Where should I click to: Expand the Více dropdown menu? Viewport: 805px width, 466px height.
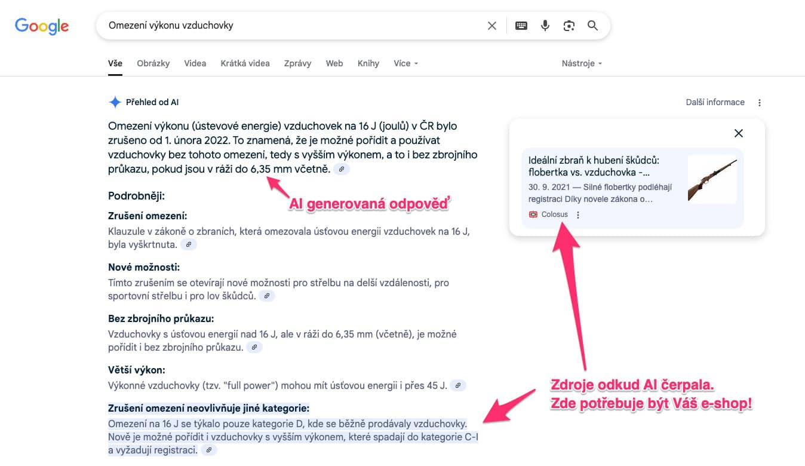coord(405,63)
